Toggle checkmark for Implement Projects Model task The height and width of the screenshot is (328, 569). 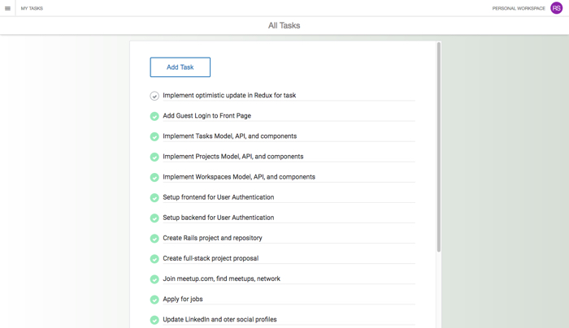pos(154,157)
